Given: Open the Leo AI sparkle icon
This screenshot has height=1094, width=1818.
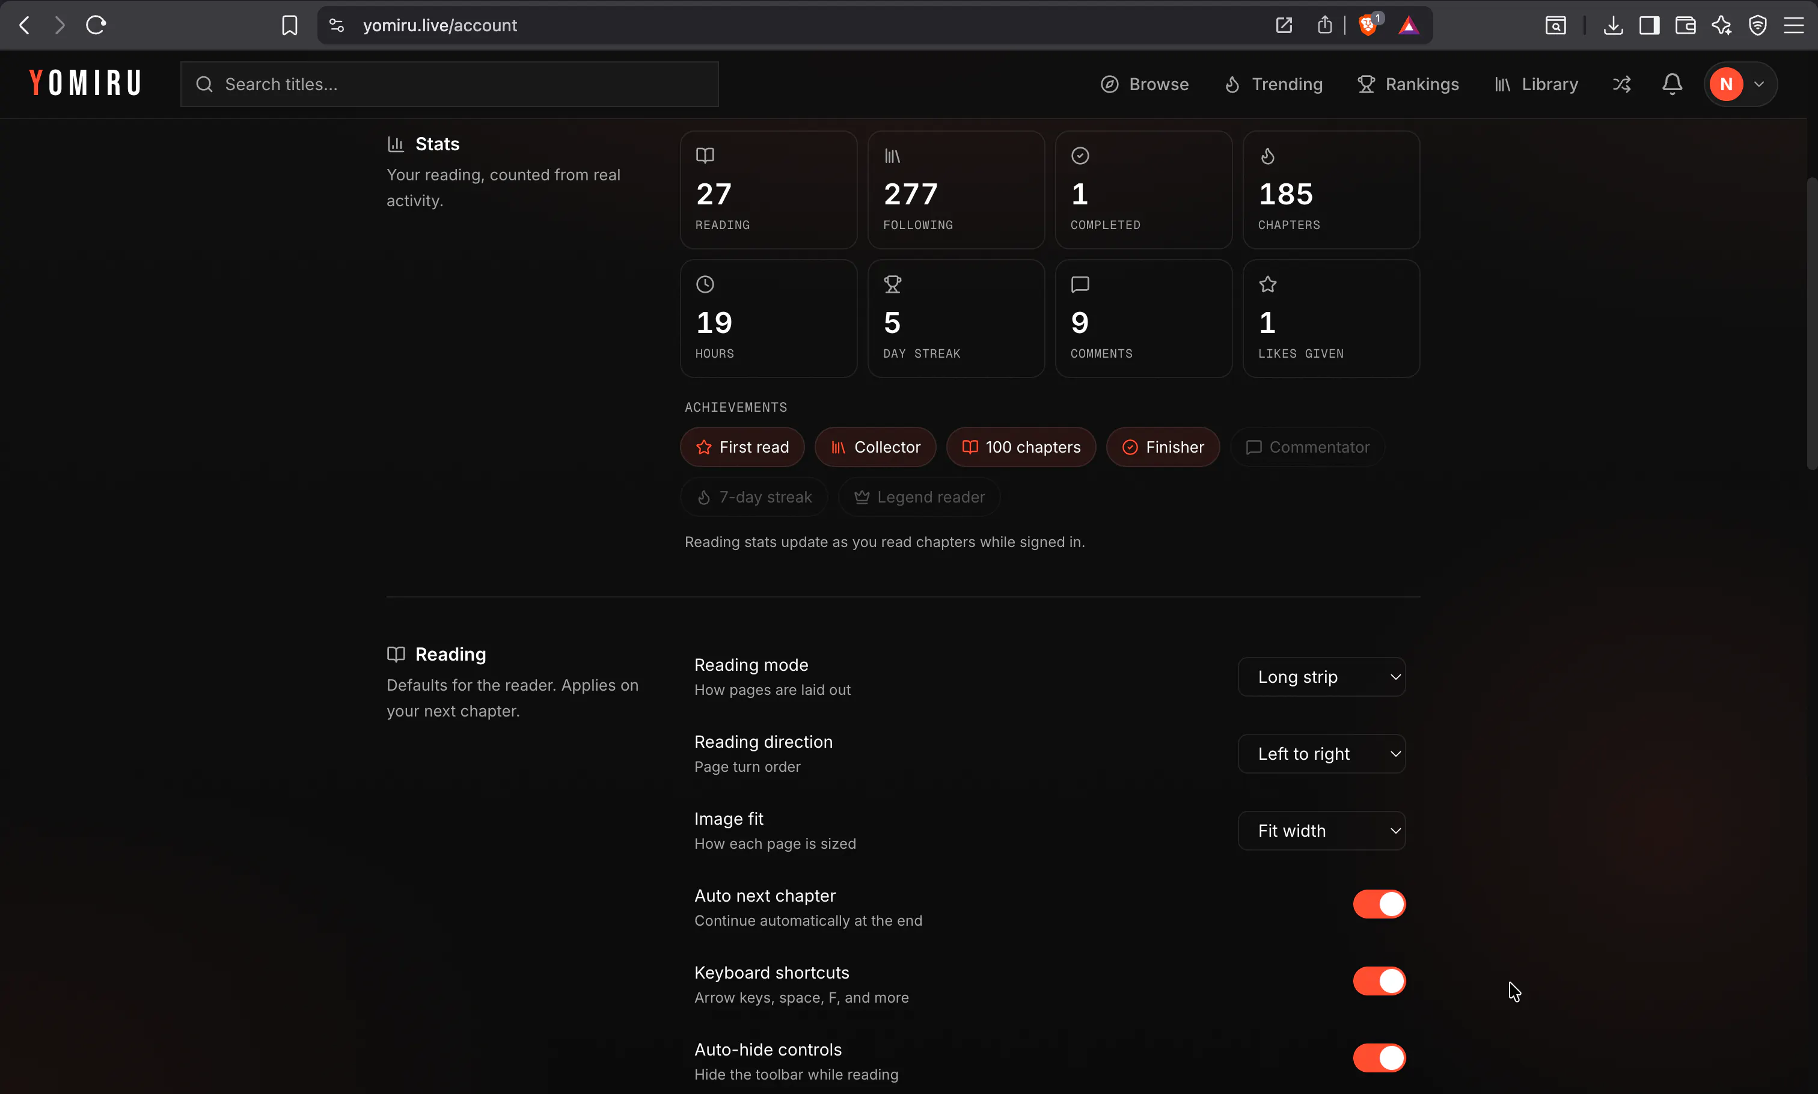Looking at the screenshot, I should click(x=1721, y=25).
